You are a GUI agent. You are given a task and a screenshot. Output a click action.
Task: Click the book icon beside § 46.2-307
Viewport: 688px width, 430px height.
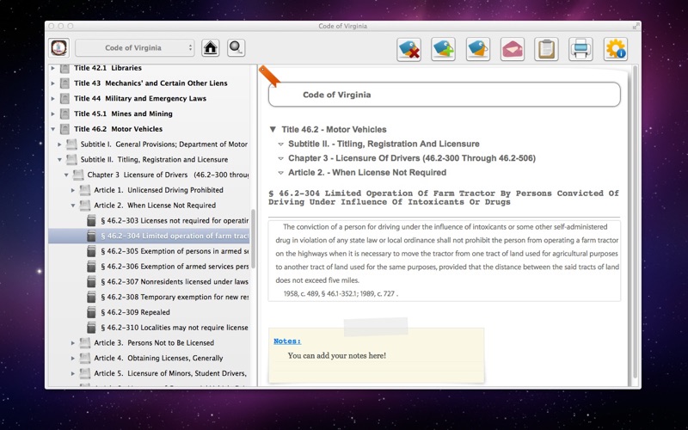91,282
